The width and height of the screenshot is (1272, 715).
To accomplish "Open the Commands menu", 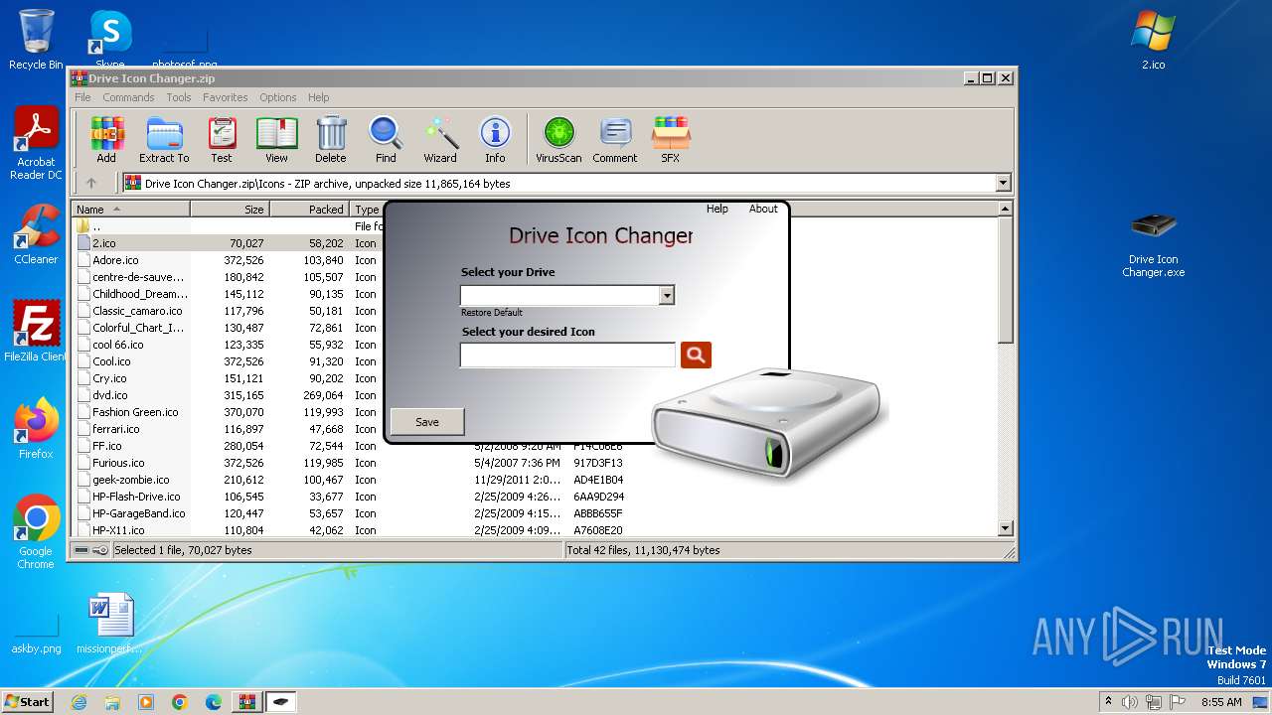I will pos(128,97).
